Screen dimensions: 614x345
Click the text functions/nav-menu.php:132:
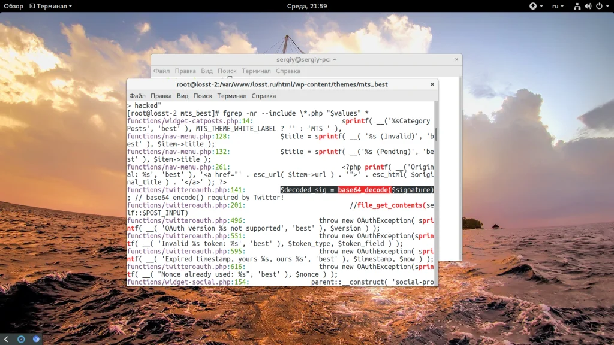179,152
